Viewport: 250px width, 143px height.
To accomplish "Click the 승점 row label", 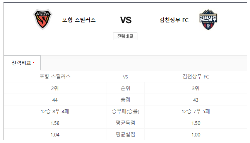I will [125, 100].
